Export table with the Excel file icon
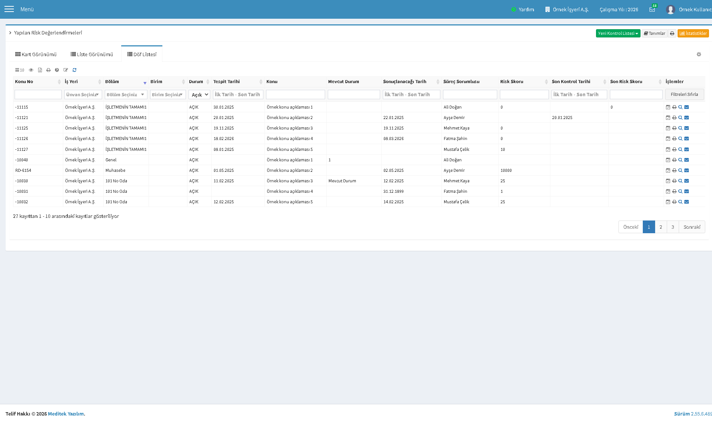Viewport: 712px width, 423px height. [40, 70]
